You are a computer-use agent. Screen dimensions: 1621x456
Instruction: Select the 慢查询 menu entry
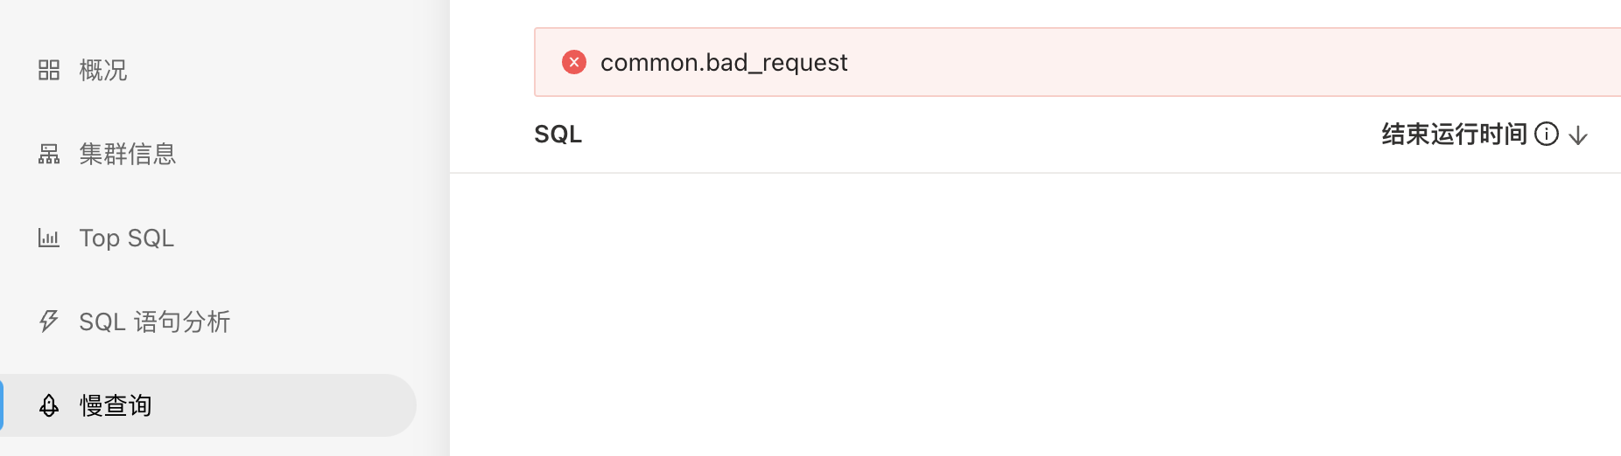(x=116, y=405)
